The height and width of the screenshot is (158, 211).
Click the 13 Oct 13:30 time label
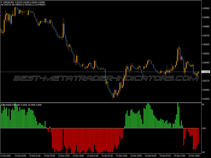coord(65,155)
